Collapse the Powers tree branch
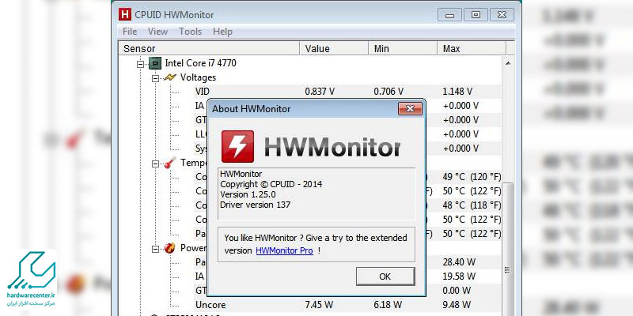Image resolution: width=633 pixels, height=316 pixels. tap(155, 248)
